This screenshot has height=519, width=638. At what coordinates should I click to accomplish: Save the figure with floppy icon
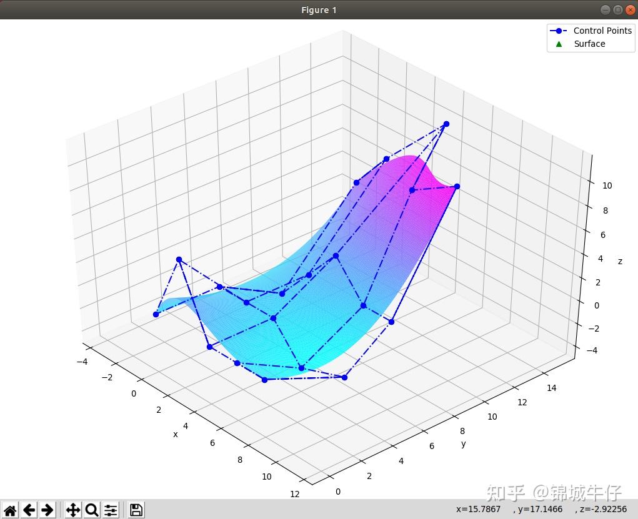pyautogui.click(x=136, y=510)
